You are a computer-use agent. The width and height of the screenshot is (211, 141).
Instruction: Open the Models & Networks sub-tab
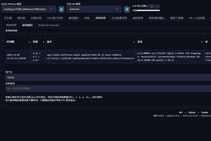point(49,25)
